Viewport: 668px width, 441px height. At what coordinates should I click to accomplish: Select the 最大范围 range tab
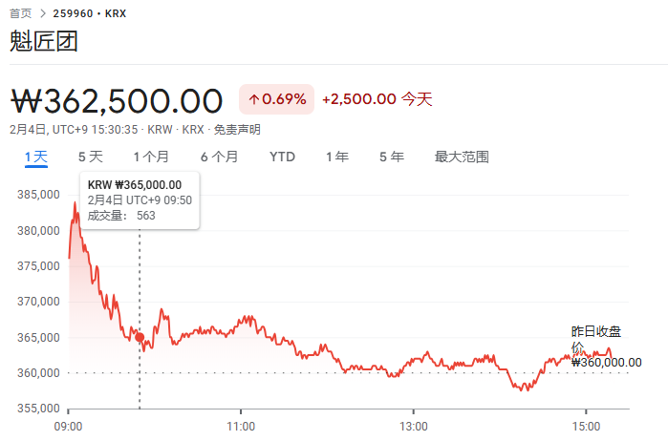tap(462, 157)
